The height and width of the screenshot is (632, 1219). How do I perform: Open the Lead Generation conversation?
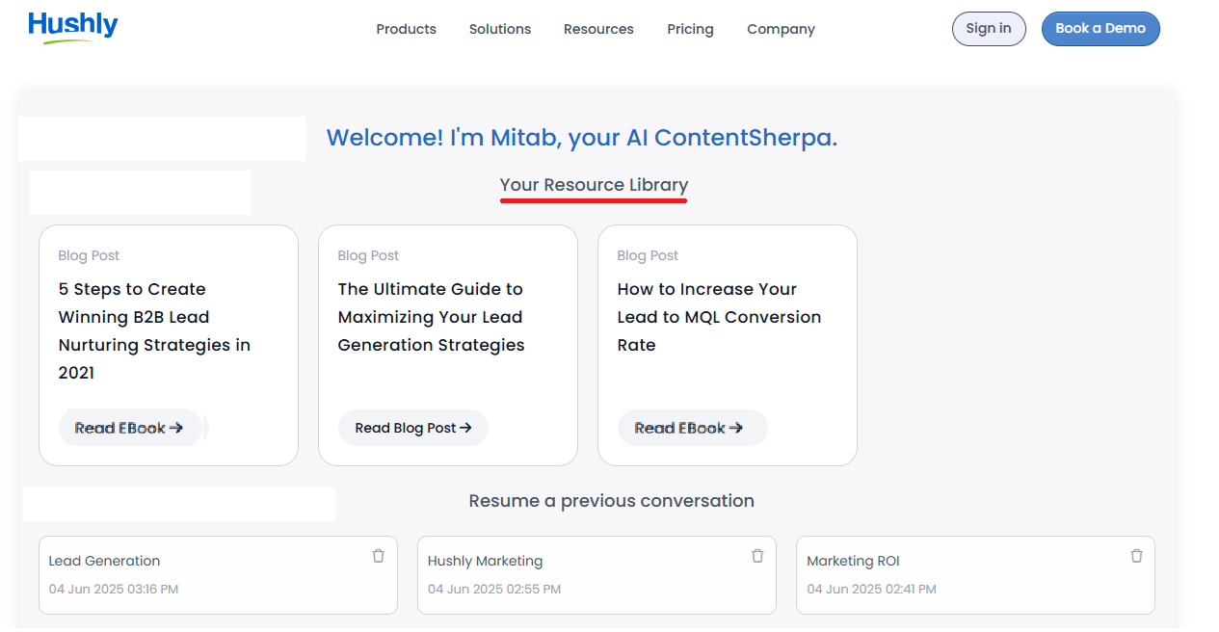218,575
